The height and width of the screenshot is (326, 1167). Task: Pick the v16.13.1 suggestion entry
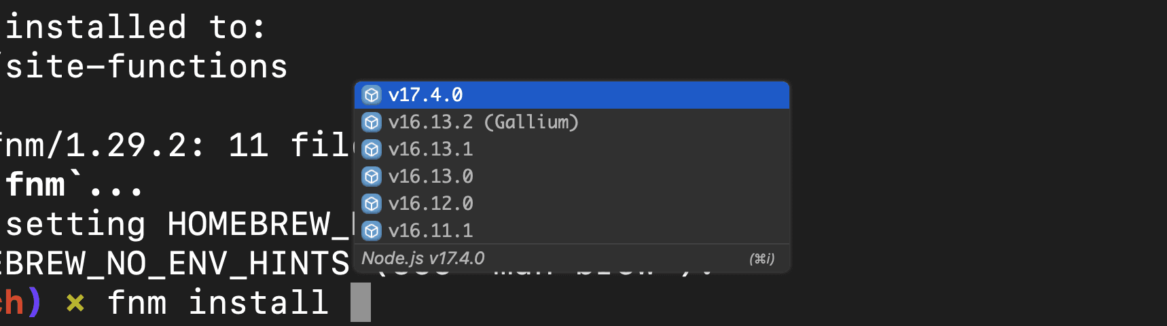[x=572, y=149]
